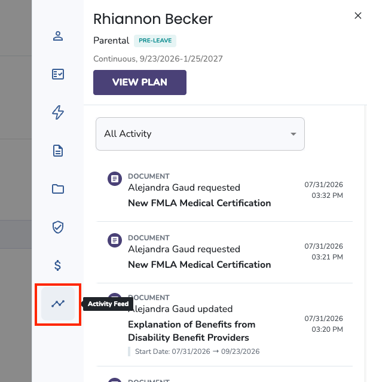Open the employee profile person icon
The image size is (367, 382).
58,36
